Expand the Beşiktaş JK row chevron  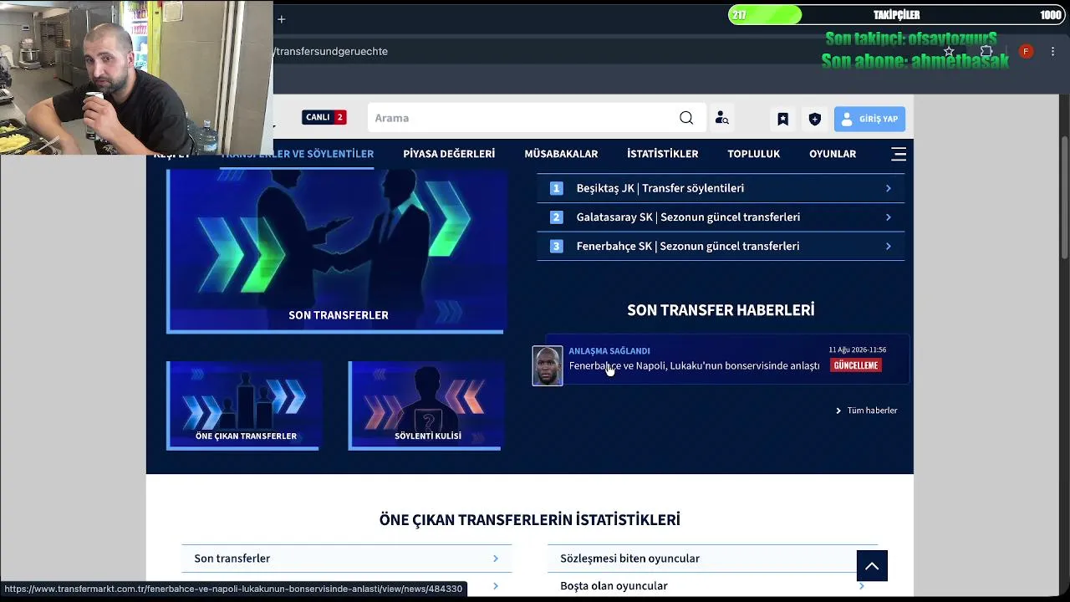(x=889, y=188)
